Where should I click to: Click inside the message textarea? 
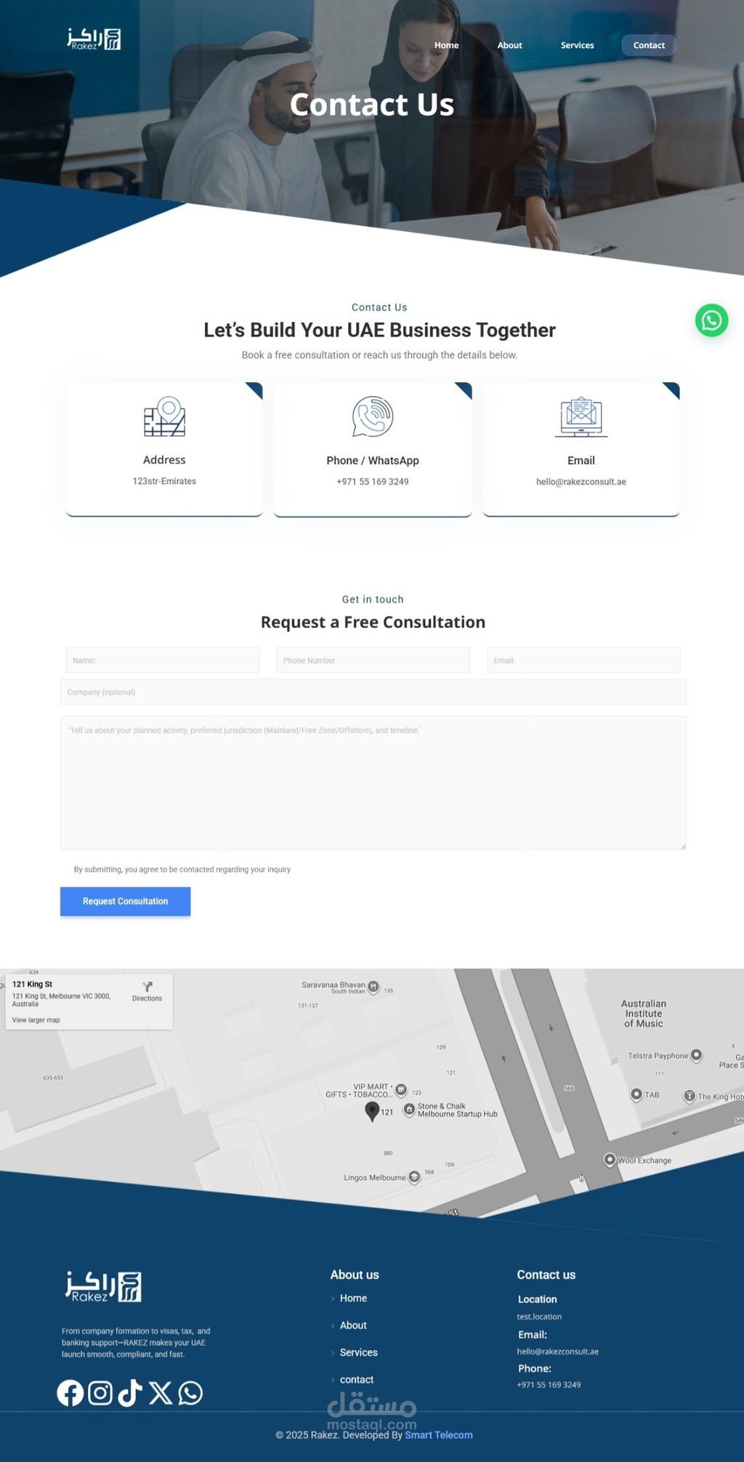click(373, 783)
